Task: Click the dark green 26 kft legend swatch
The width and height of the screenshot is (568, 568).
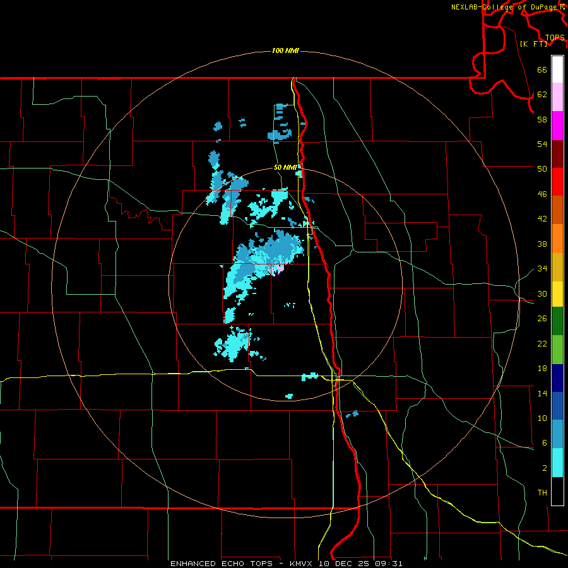Action: point(557,321)
